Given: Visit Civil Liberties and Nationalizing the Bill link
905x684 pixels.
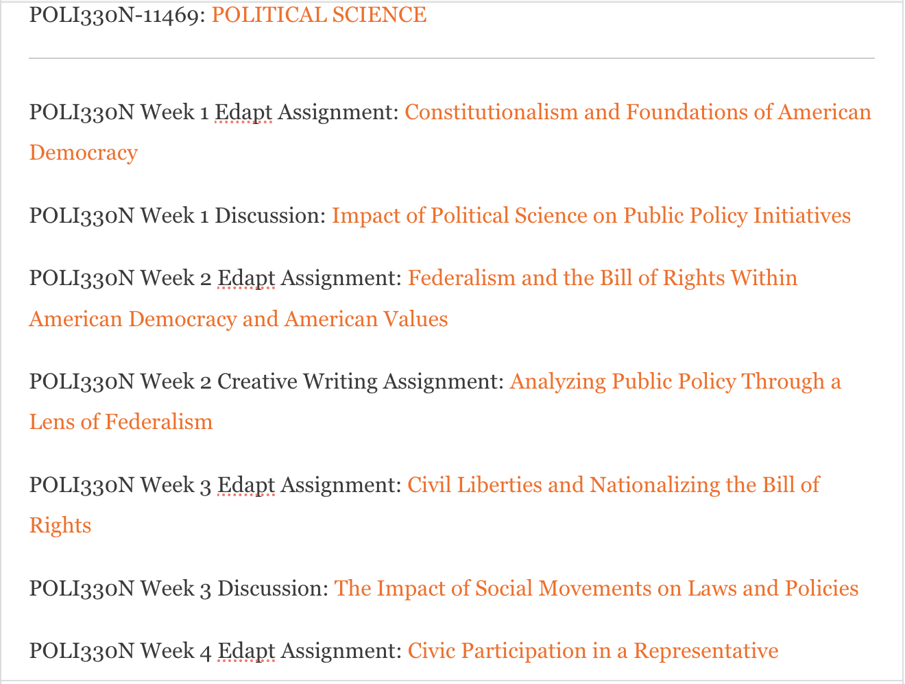Looking at the screenshot, I should pos(613,485).
